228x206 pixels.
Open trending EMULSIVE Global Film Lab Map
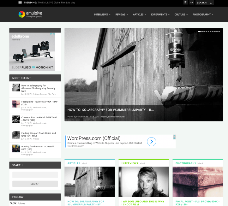point(57,3)
